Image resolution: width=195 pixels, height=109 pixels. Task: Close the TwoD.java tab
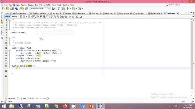[177, 13]
